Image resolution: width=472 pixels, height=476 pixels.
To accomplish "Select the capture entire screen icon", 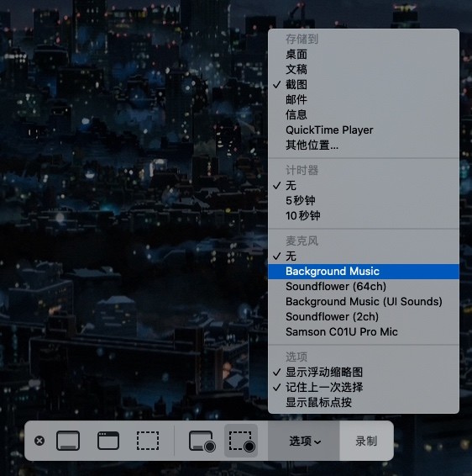I will [68, 441].
